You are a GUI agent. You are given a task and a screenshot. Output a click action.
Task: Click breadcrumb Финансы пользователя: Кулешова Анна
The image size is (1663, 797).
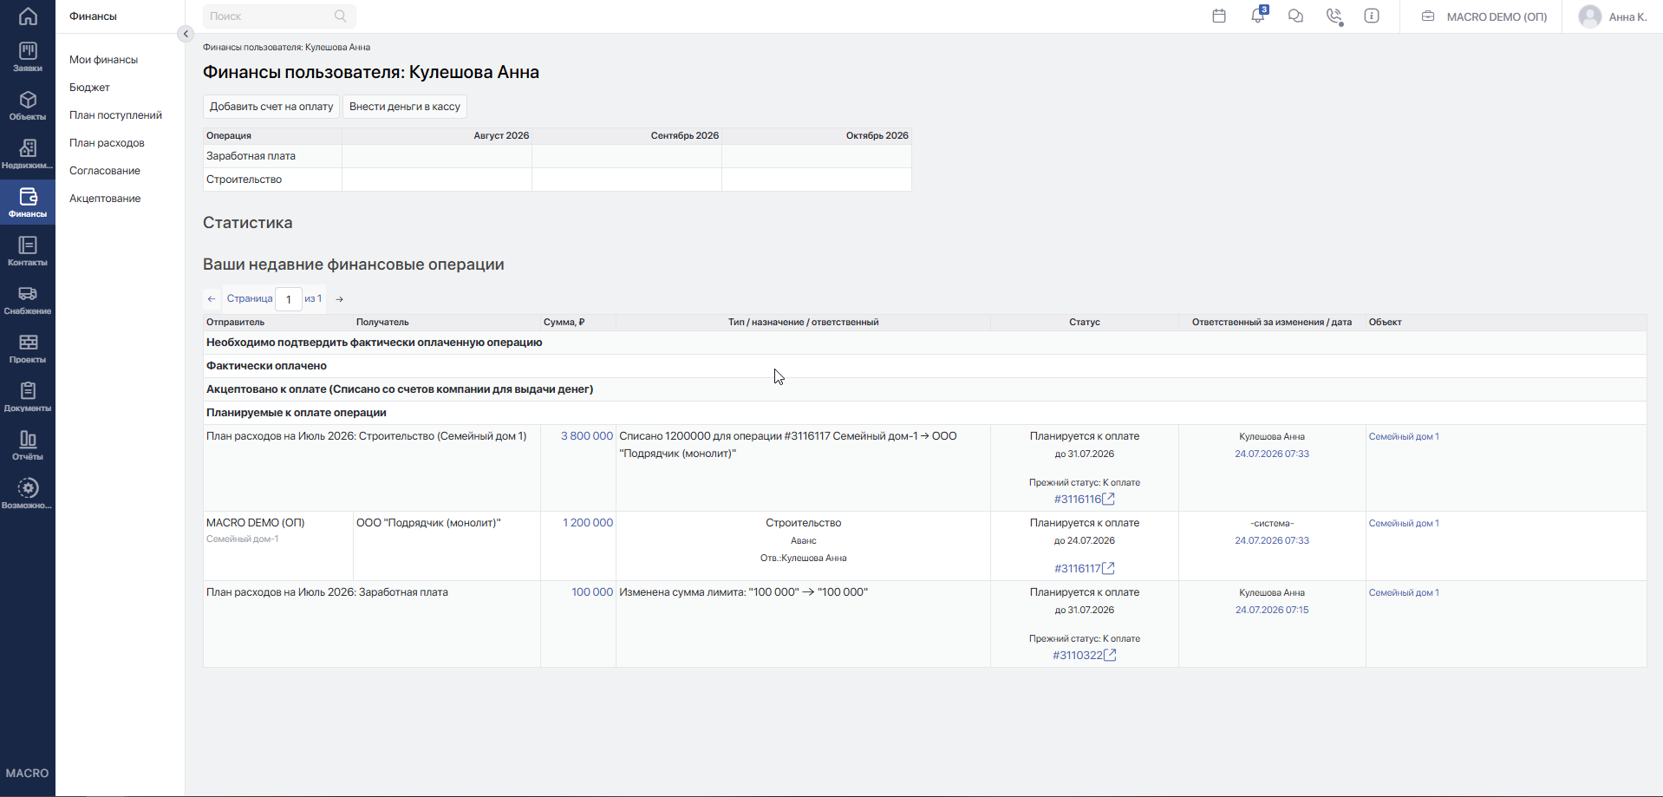point(286,48)
